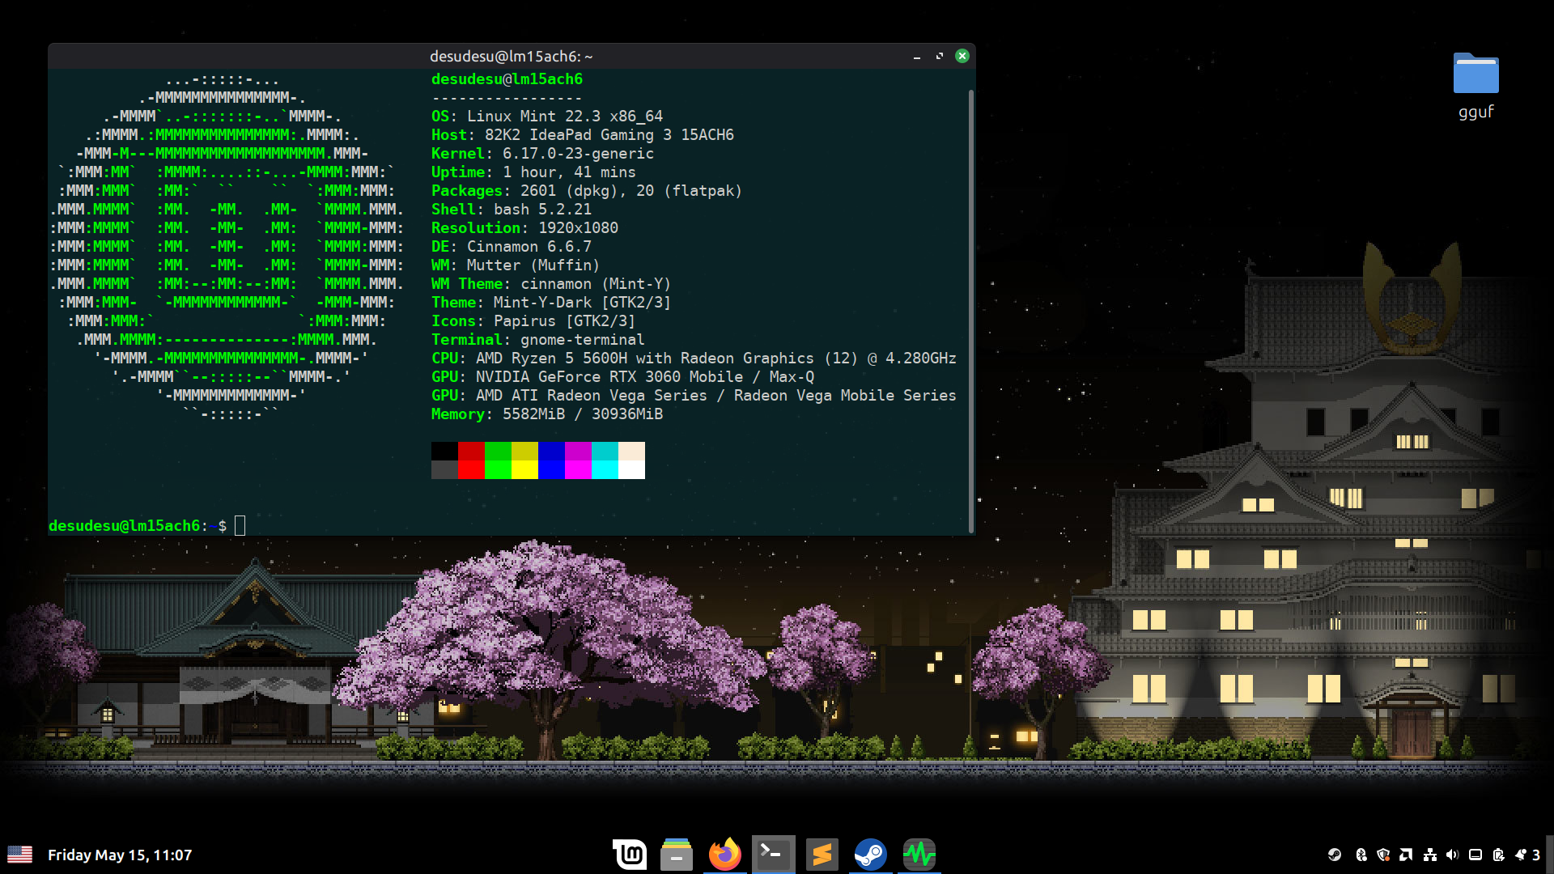Open the blue Steam launcher in the taskbar

871,855
